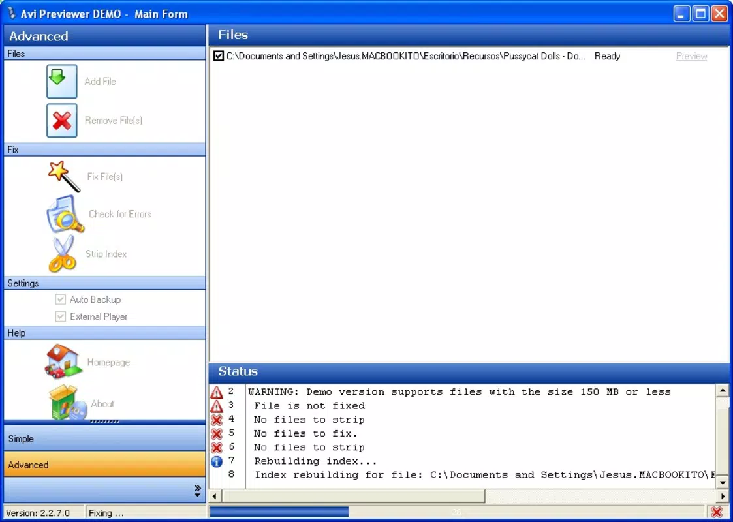Select the file path row in Files list
This screenshot has height=522, width=733.
tap(469, 56)
